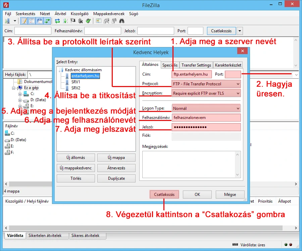Open the Kiszolgáló menu
The image size is (302, 251).
click(x=80, y=14)
